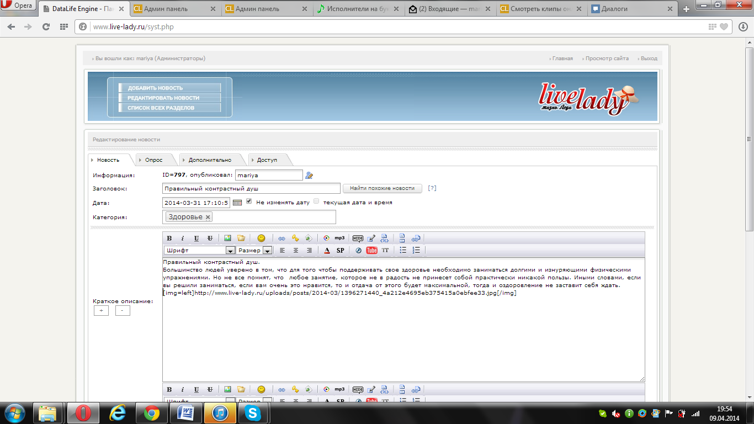Screen dimensions: 754x424
Task: Open the Смотреть клипы browser tab
Action: [x=541, y=9]
